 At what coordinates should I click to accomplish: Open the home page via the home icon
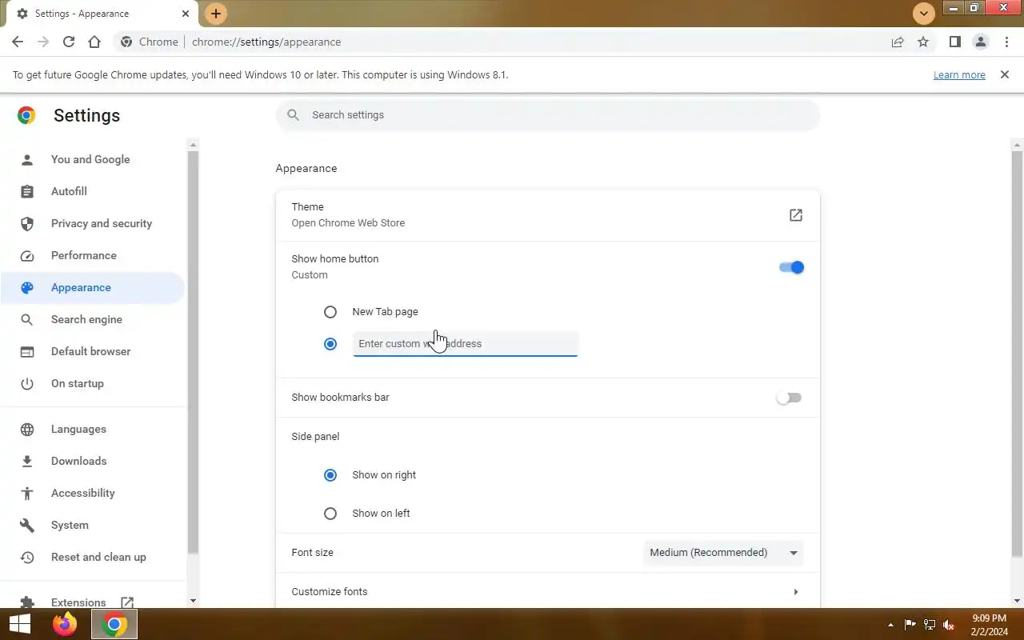pos(94,42)
